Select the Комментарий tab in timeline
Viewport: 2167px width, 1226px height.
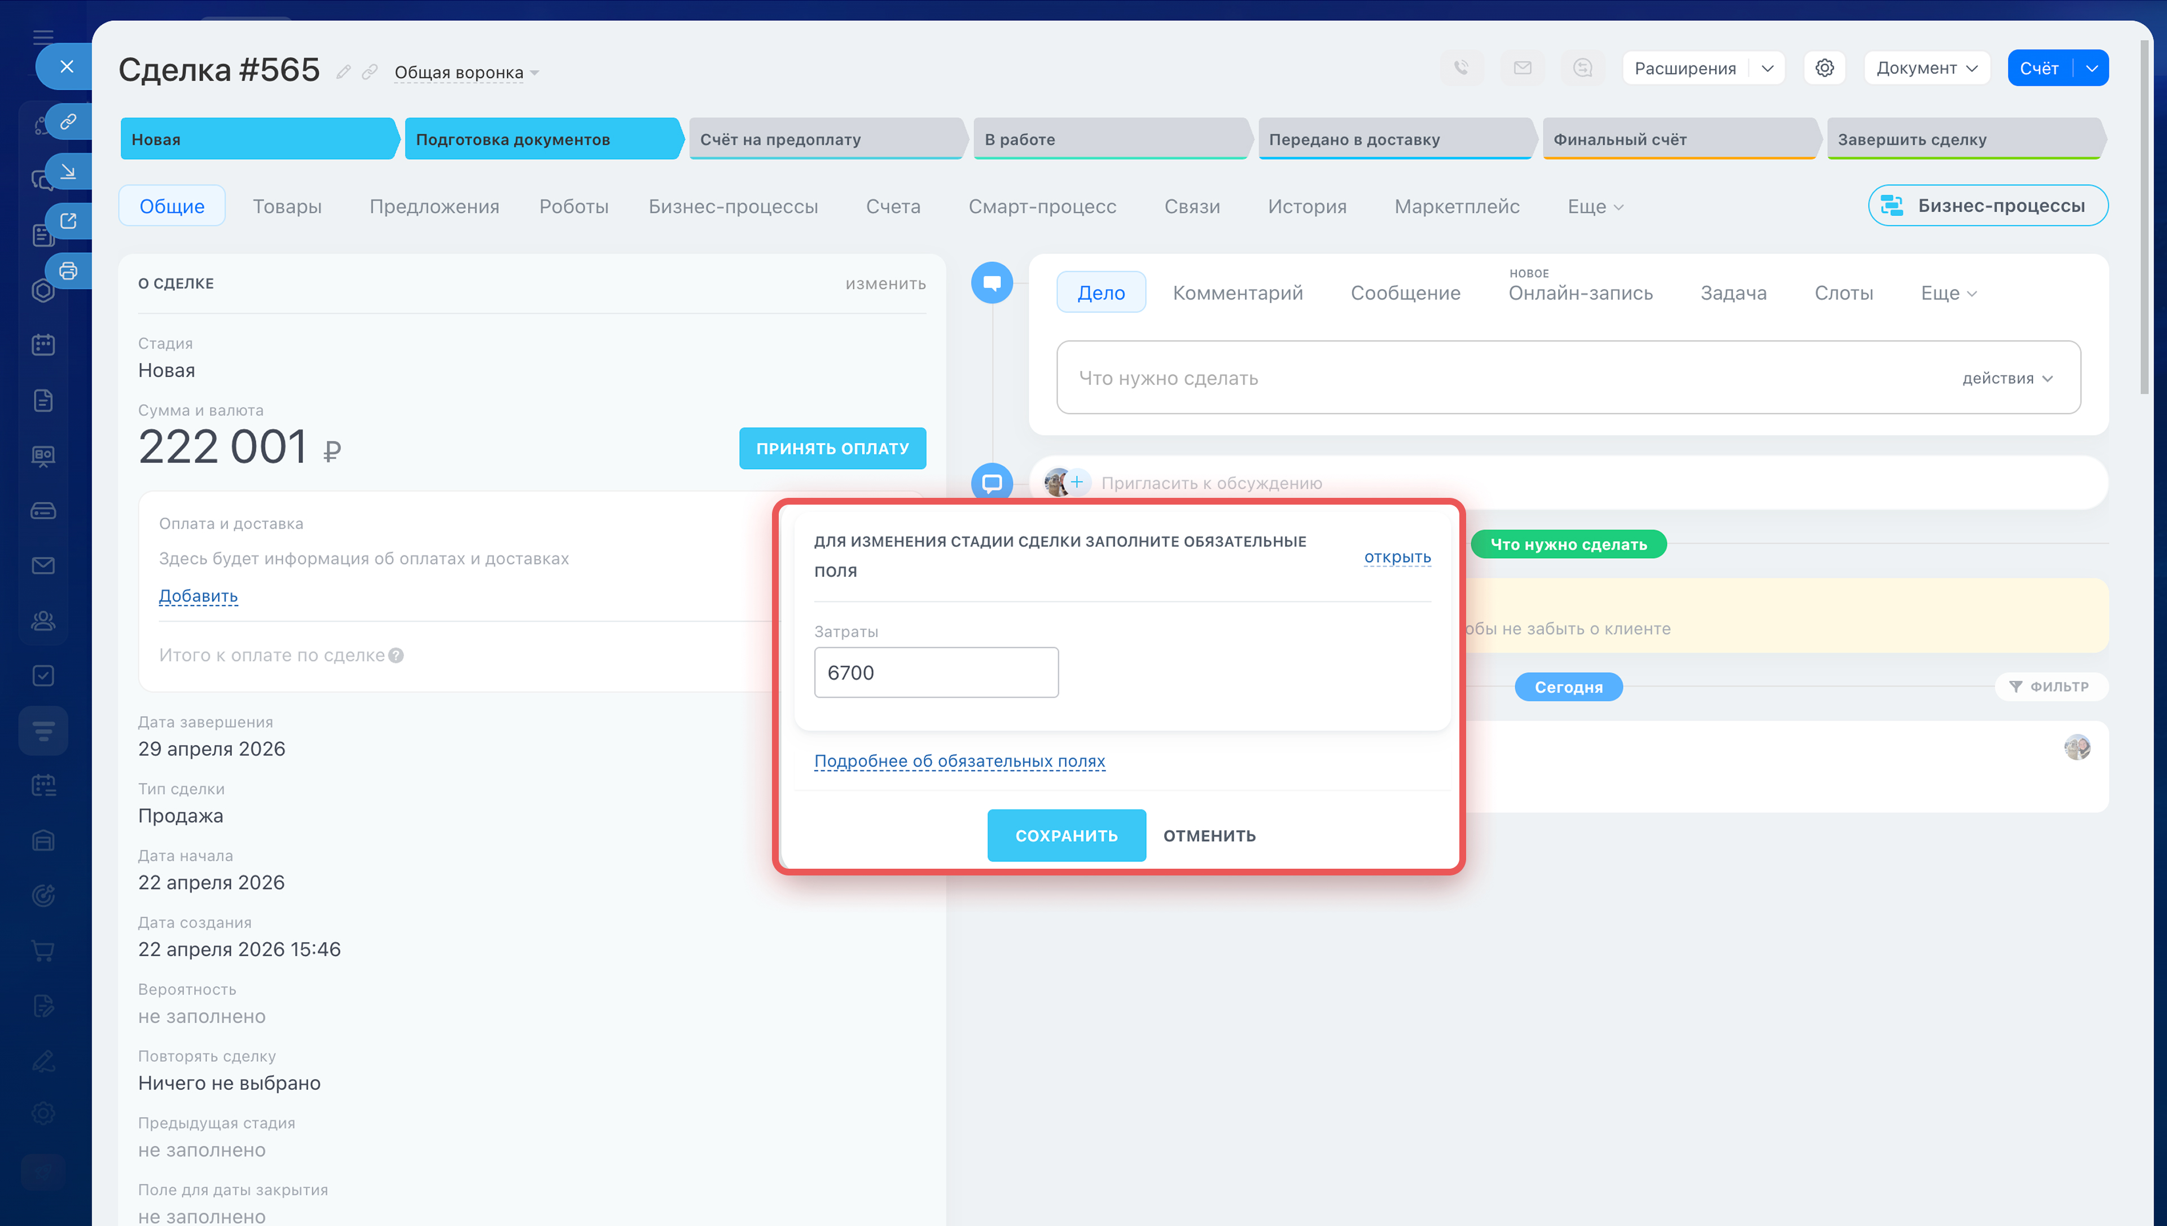1237,292
